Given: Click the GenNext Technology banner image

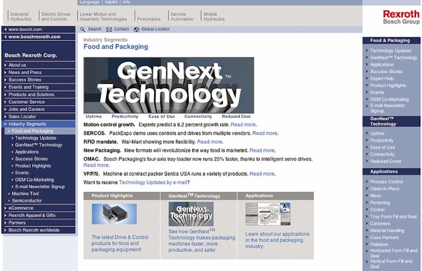Looking at the screenshot, I should [169, 85].
